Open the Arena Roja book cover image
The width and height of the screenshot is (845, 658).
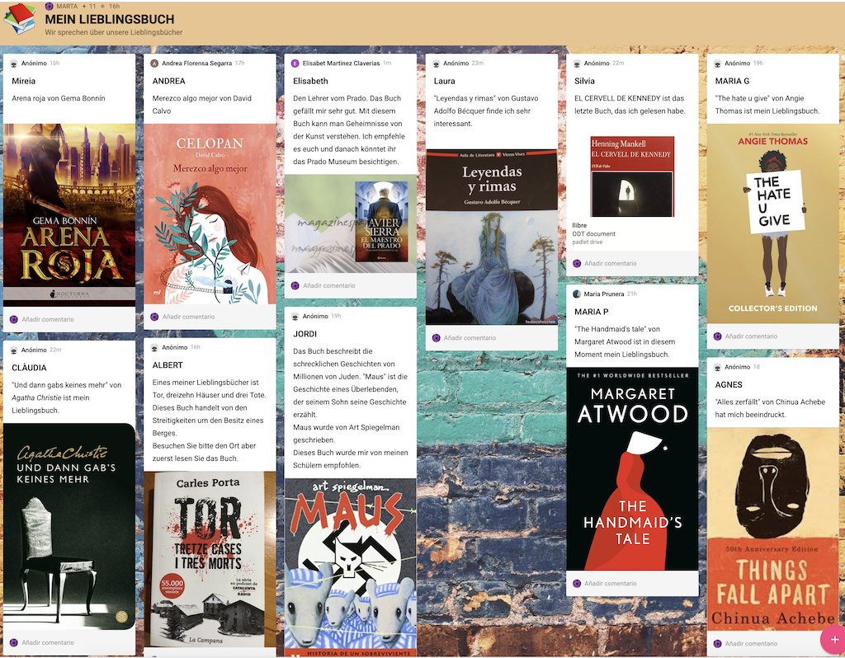tap(69, 214)
